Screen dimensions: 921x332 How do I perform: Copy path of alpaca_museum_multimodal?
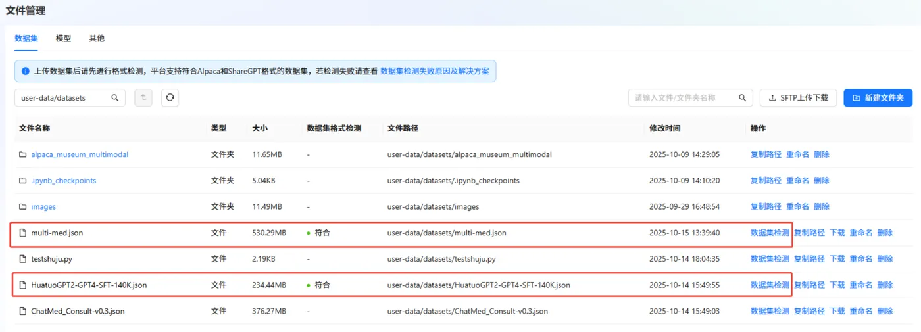pyautogui.click(x=766, y=154)
